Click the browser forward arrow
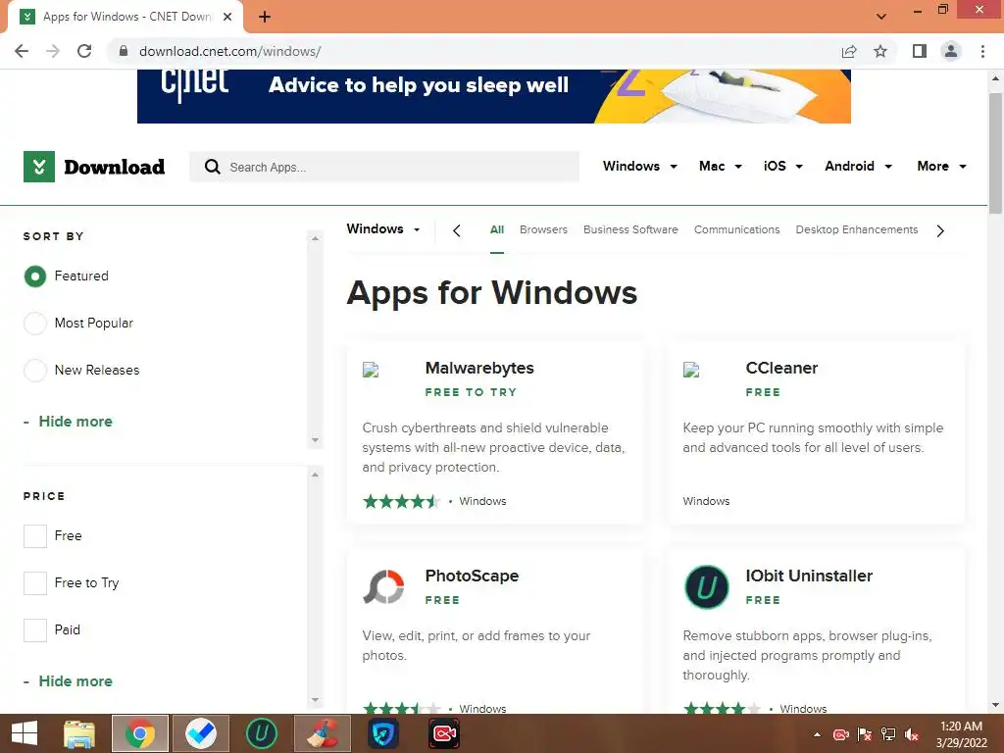This screenshot has width=1004, height=753. click(x=53, y=51)
